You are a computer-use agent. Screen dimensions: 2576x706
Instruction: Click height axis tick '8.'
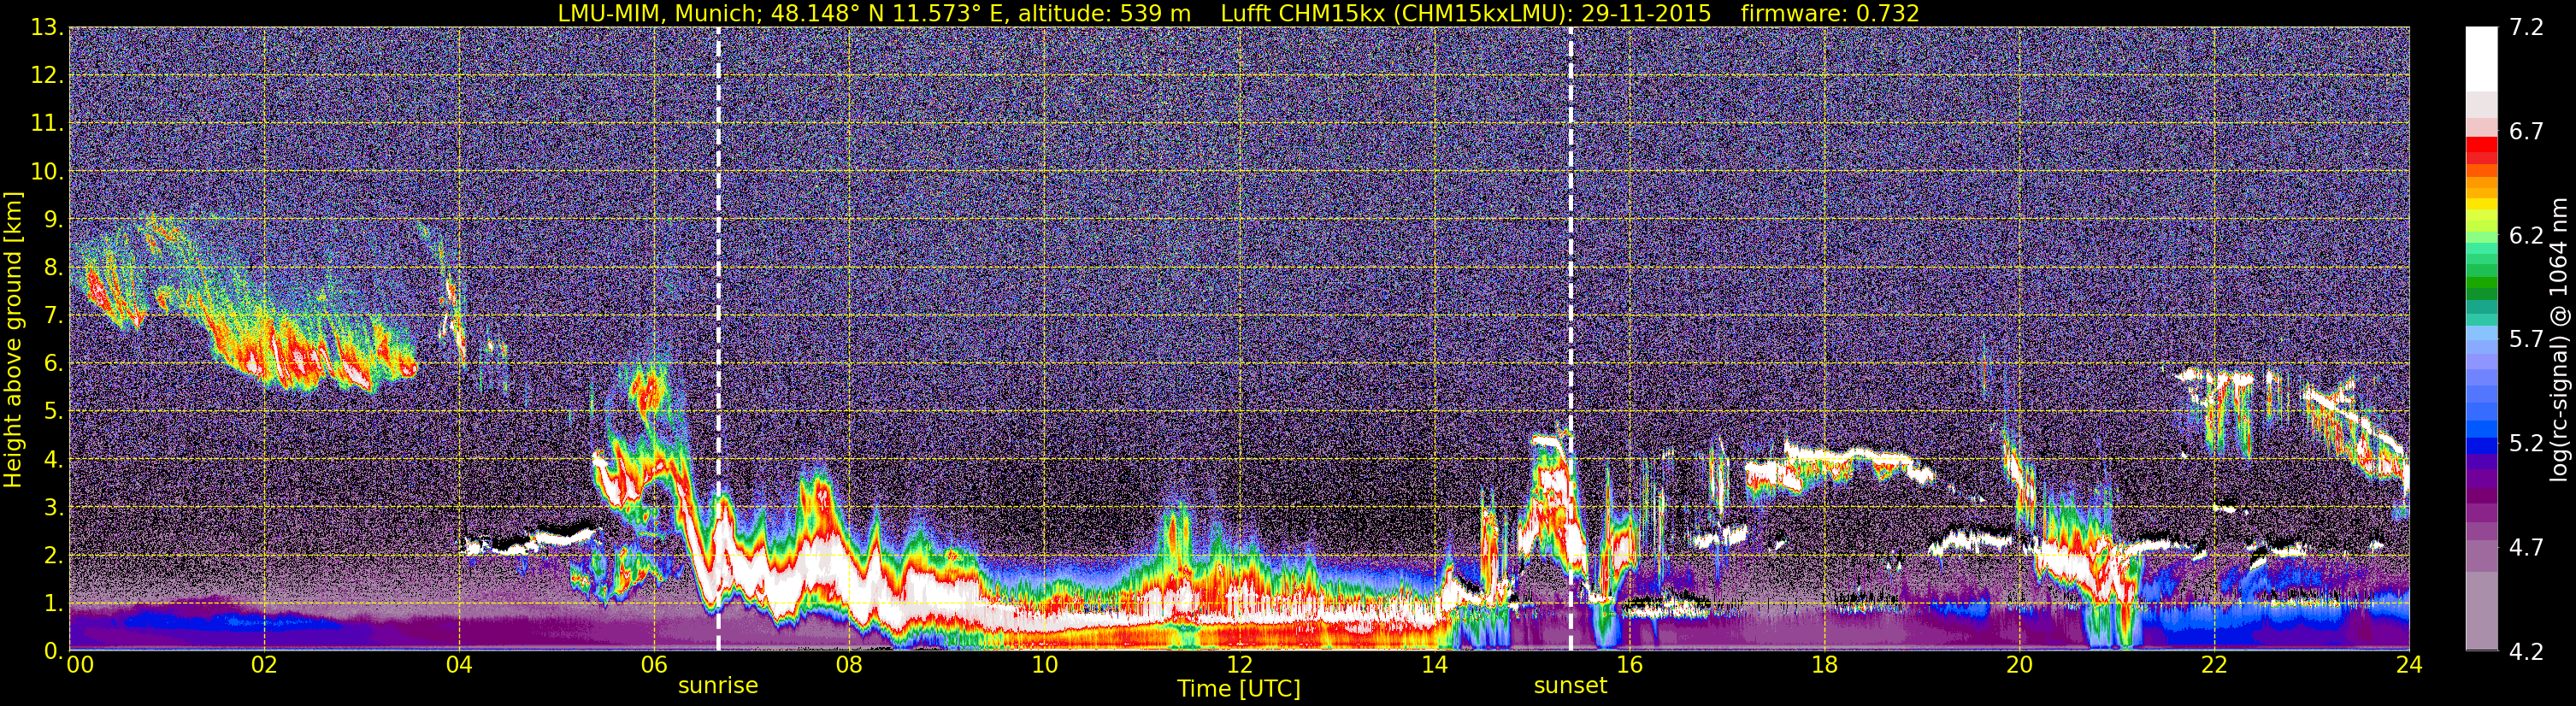(54, 267)
